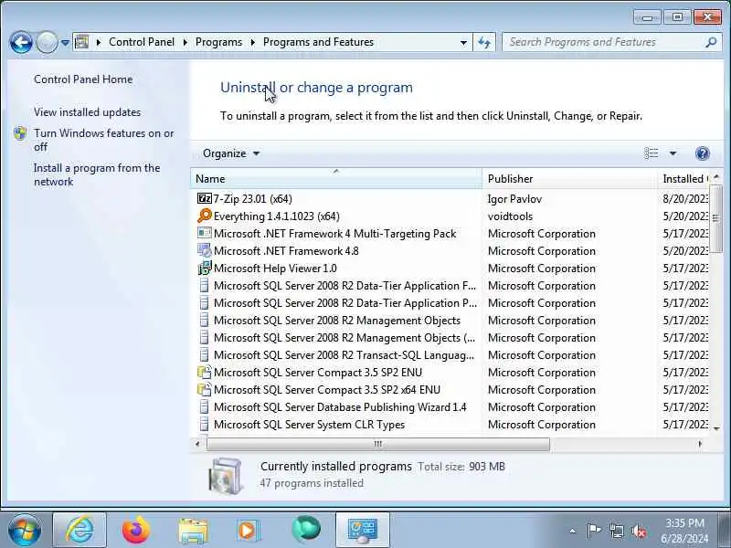Open Windows Media Player from taskbar
The height and width of the screenshot is (548, 731).
pos(249,530)
